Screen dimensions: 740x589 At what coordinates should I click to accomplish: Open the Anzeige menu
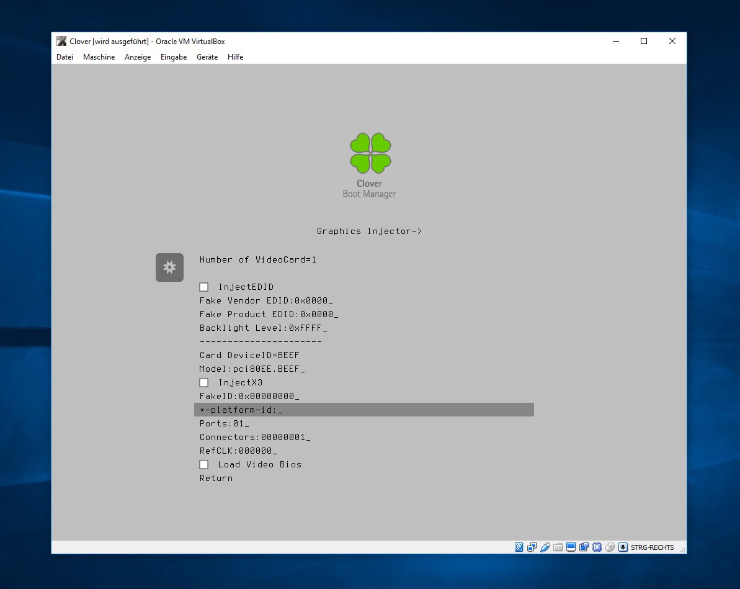click(138, 56)
